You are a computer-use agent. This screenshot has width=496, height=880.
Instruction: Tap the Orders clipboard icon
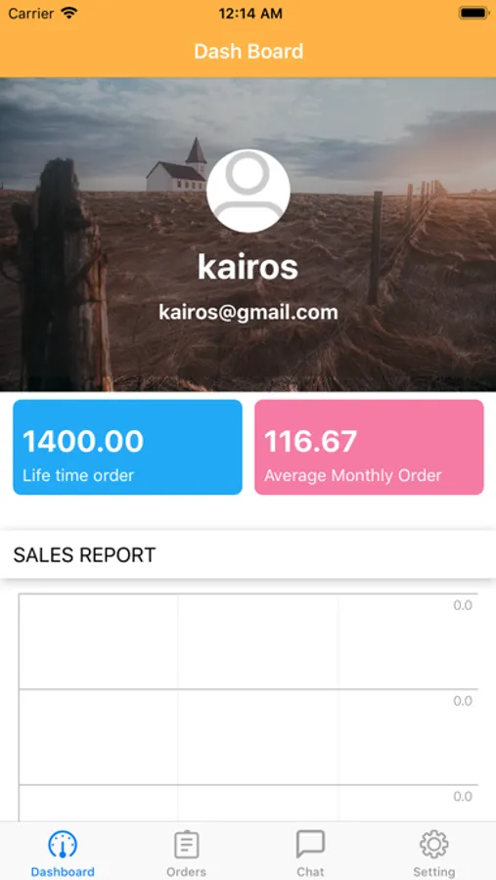click(186, 845)
